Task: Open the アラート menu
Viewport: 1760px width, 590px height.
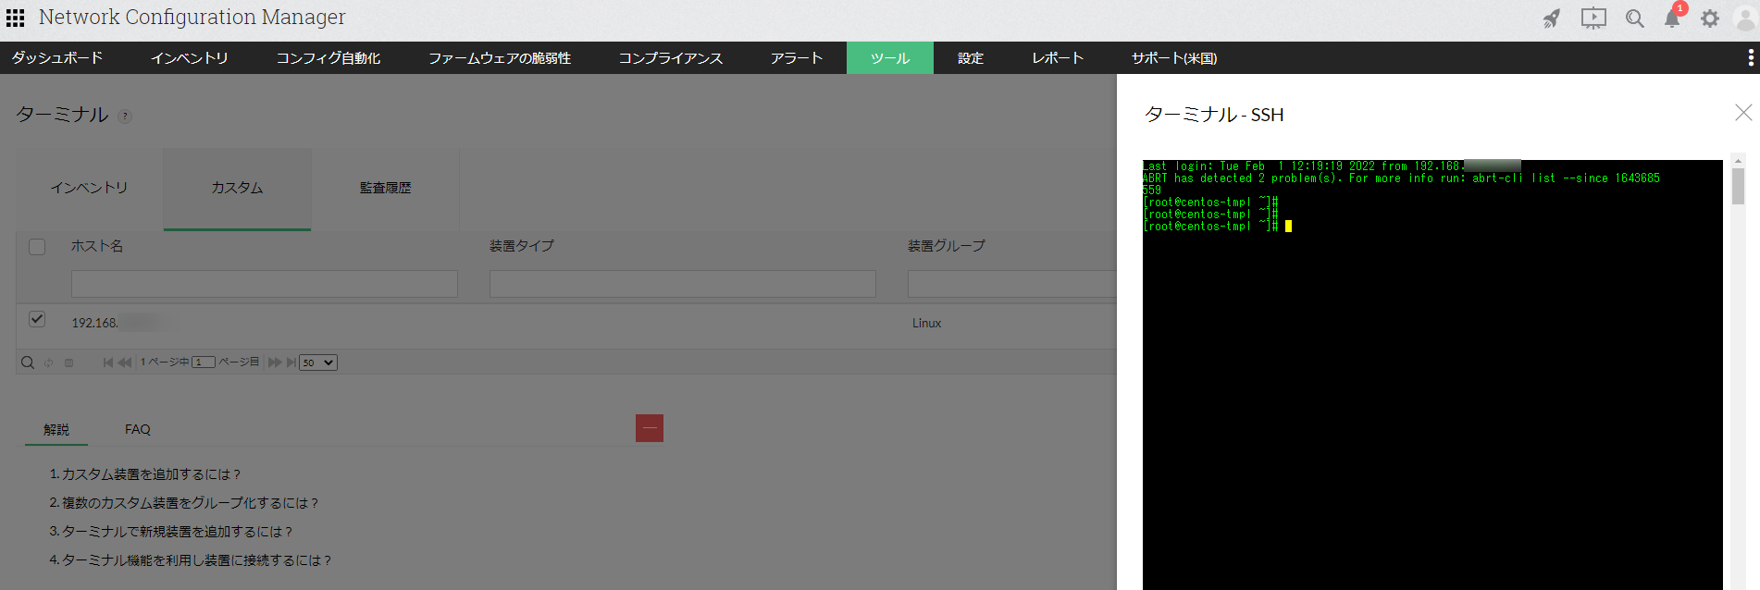Action: click(x=797, y=57)
